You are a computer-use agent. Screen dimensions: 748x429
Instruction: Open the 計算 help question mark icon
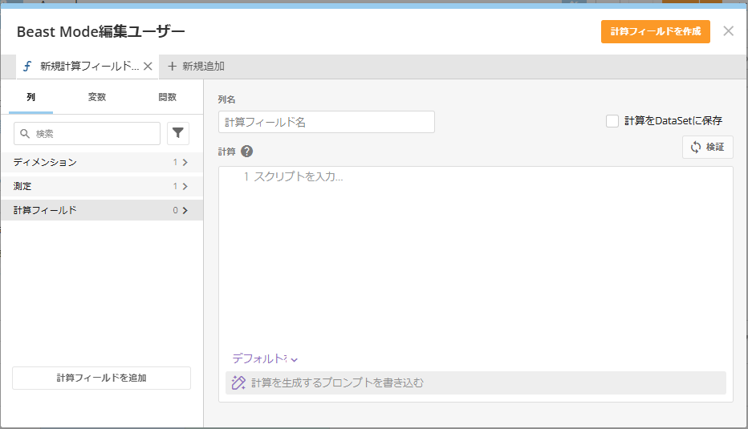coord(246,151)
